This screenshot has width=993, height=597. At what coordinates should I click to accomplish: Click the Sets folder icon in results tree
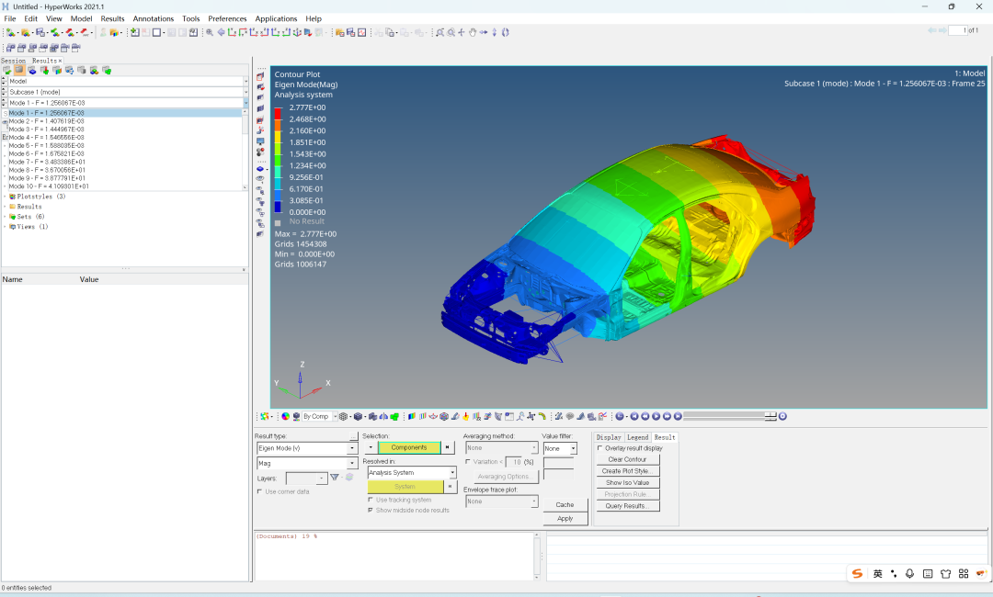[12, 217]
